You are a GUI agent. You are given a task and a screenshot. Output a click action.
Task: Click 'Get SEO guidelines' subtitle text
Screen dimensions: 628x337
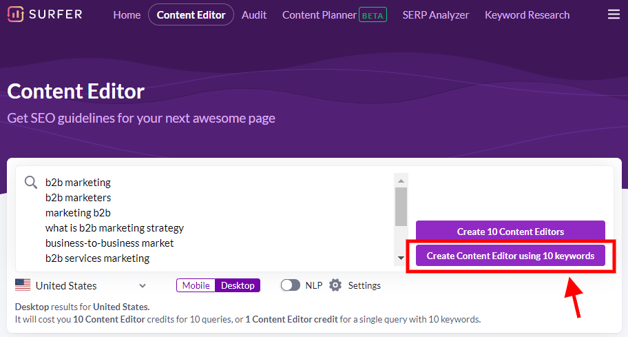coord(141,119)
